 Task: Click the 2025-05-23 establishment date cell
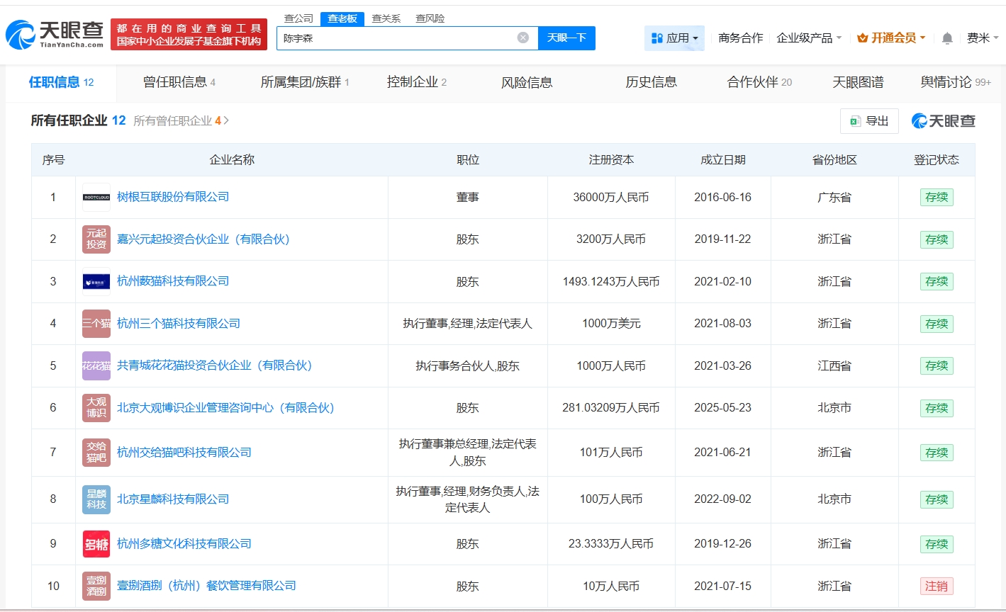click(722, 408)
